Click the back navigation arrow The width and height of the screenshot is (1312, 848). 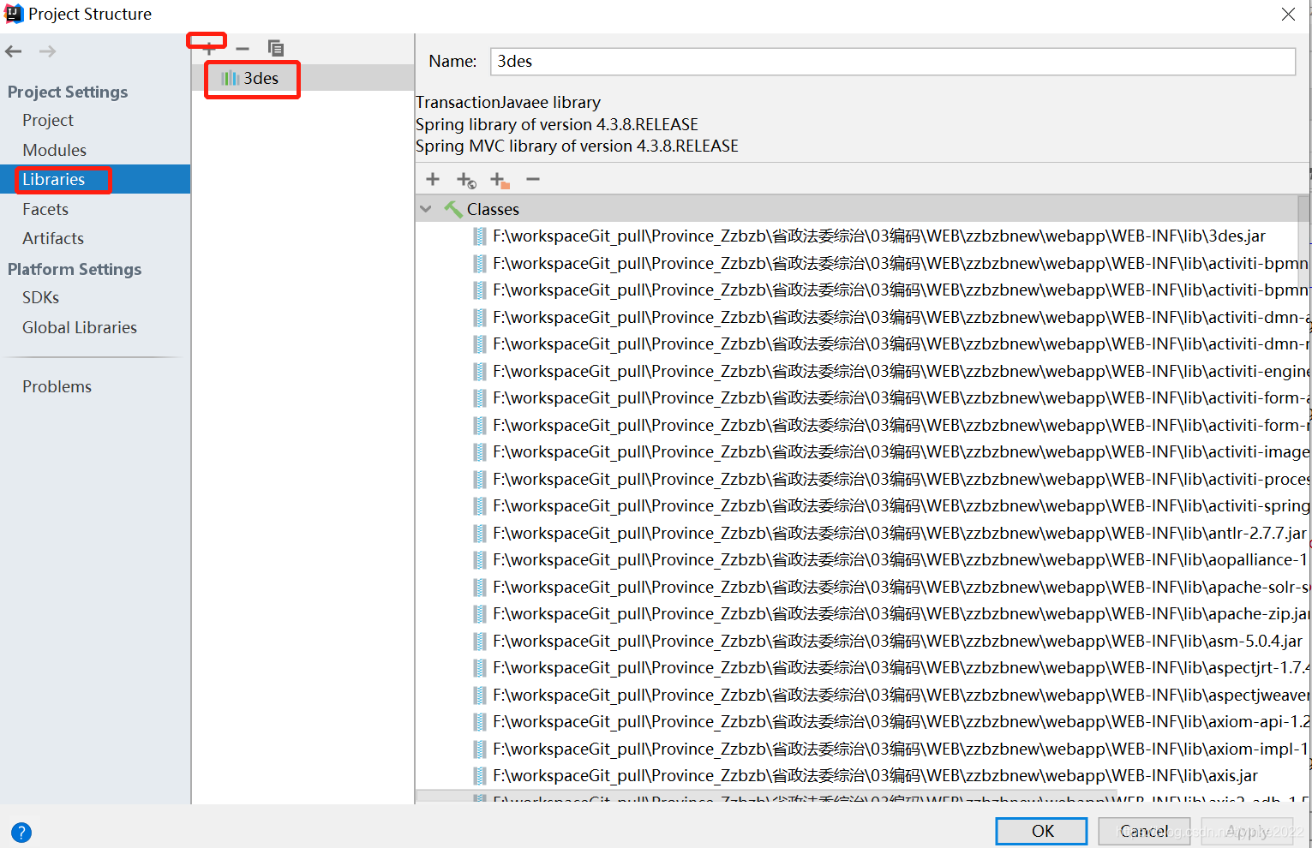click(x=14, y=51)
